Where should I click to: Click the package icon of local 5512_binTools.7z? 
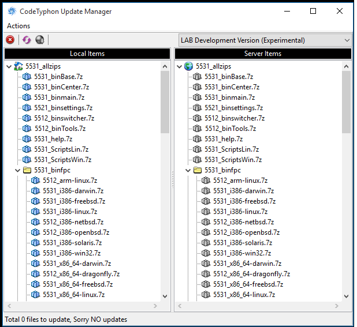[x=27, y=129]
